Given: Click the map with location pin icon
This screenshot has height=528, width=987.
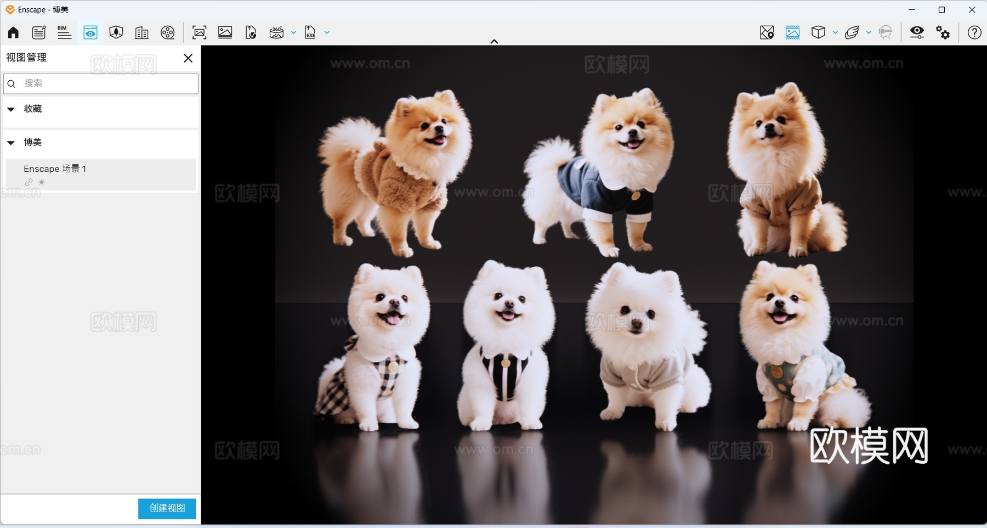Looking at the screenshot, I should tap(767, 32).
